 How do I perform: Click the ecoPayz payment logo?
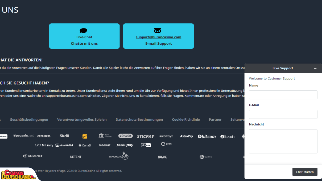(x=166, y=136)
